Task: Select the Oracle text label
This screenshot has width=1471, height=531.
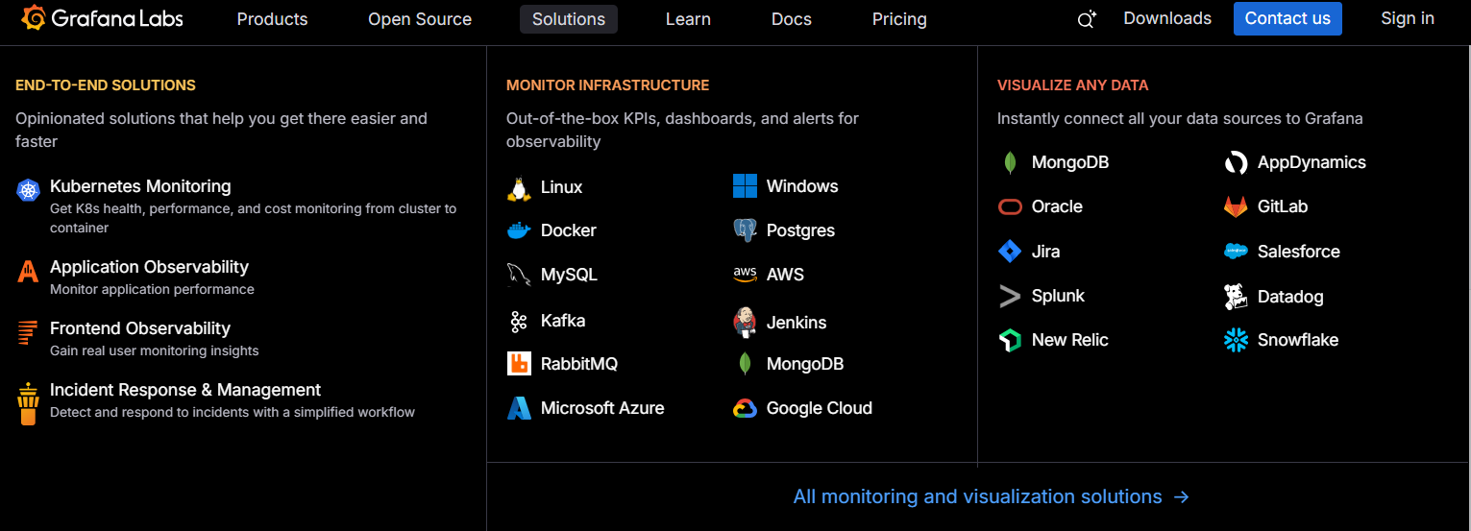Action: pos(1057,206)
